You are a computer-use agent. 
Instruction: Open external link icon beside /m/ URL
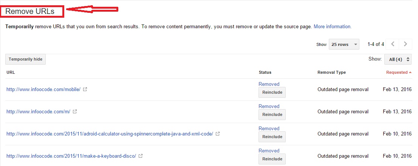coord(74,112)
